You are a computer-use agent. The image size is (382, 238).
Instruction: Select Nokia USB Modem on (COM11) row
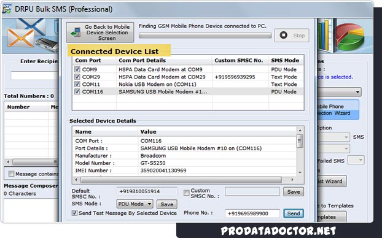pos(188,84)
